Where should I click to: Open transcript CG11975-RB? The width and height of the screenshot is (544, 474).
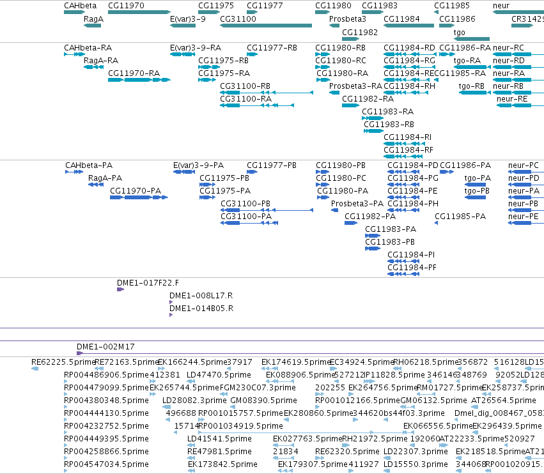point(209,67)
